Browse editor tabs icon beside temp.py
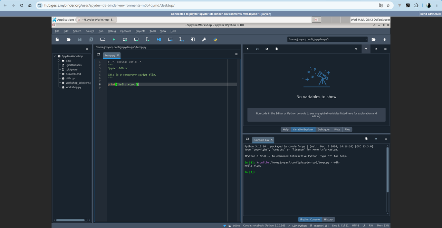 click(x=98, y=54)
